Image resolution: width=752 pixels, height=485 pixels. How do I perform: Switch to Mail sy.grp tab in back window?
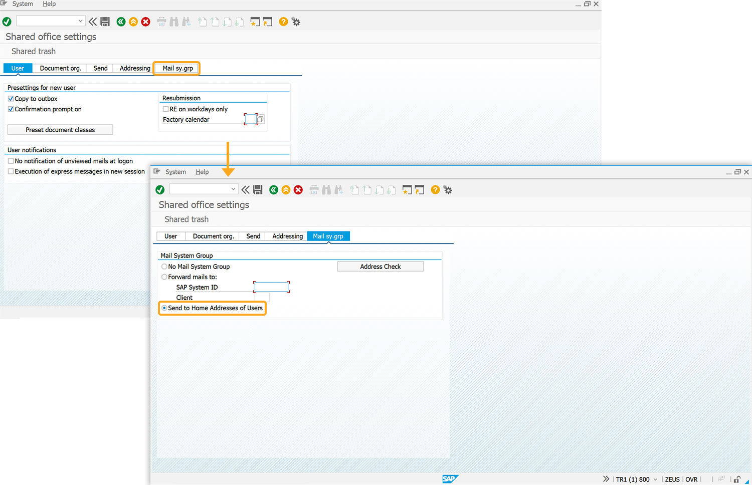click(177, 68)
